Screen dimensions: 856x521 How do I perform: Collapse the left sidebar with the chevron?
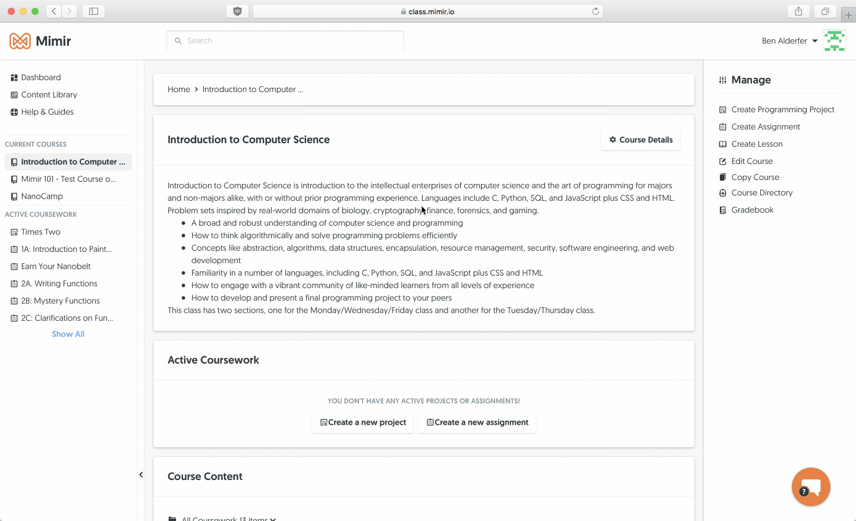(141, 475)
